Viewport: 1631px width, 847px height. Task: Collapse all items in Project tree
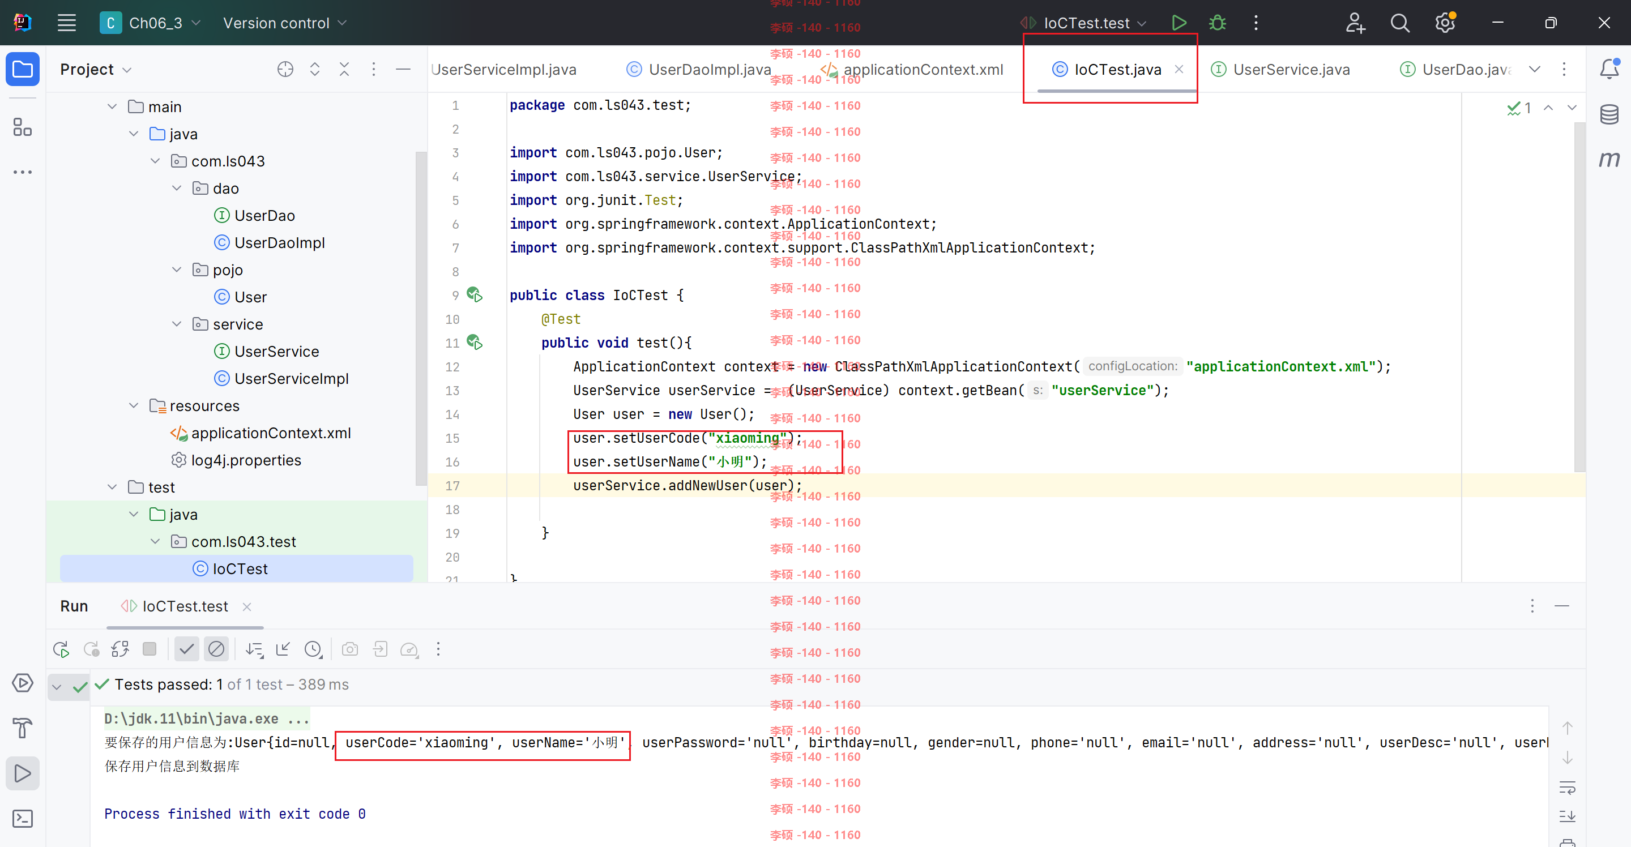tap(344, 69)
